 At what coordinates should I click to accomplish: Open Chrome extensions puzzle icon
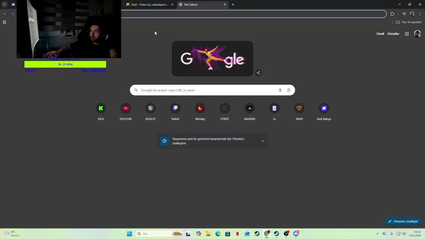pyautogui.click(x=392, y=14)
